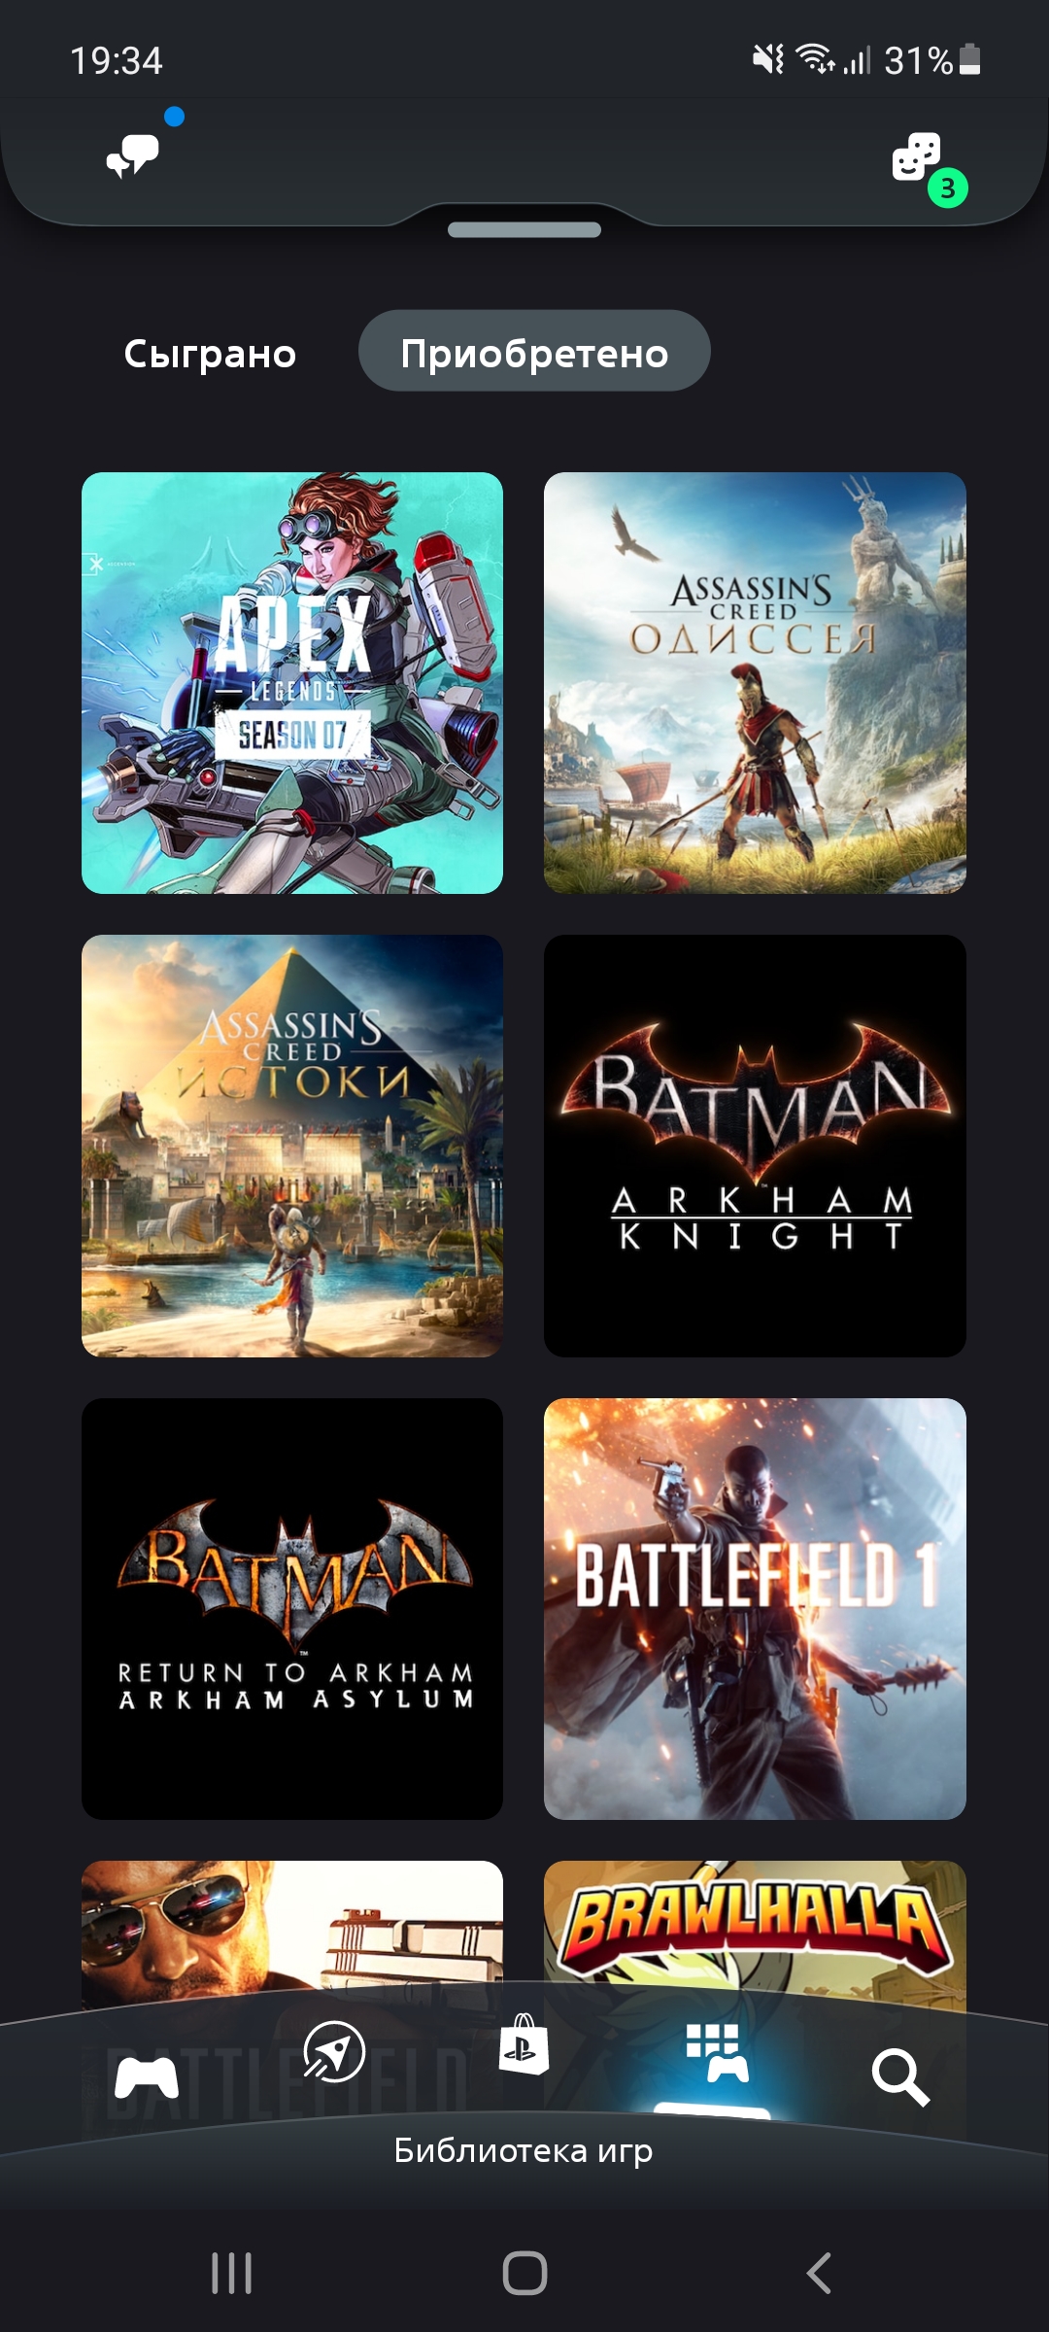Open the Explore rocket compass icon

[x=333, y=2051]
